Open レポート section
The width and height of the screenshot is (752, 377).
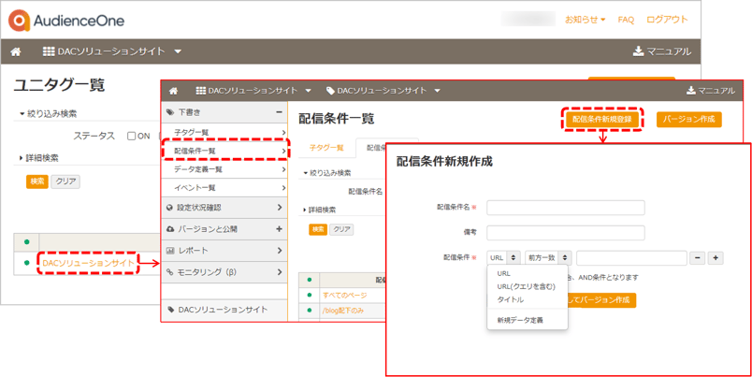click(x=224, y=251)
